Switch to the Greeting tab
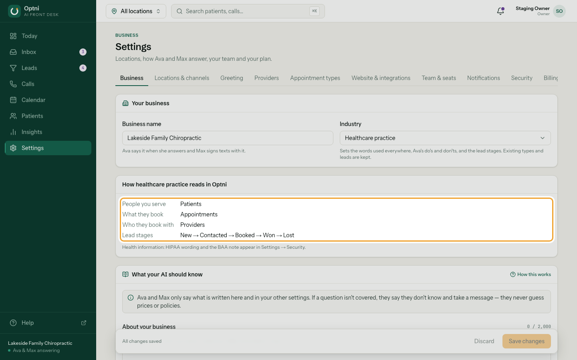Viewport: 577px width, 360px height. click(232, 78)
